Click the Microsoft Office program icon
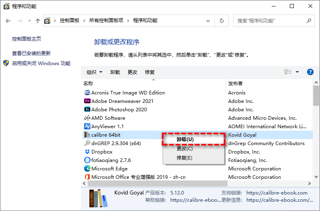This screenshot has height=211, width=320. click(x=87, y=177)
